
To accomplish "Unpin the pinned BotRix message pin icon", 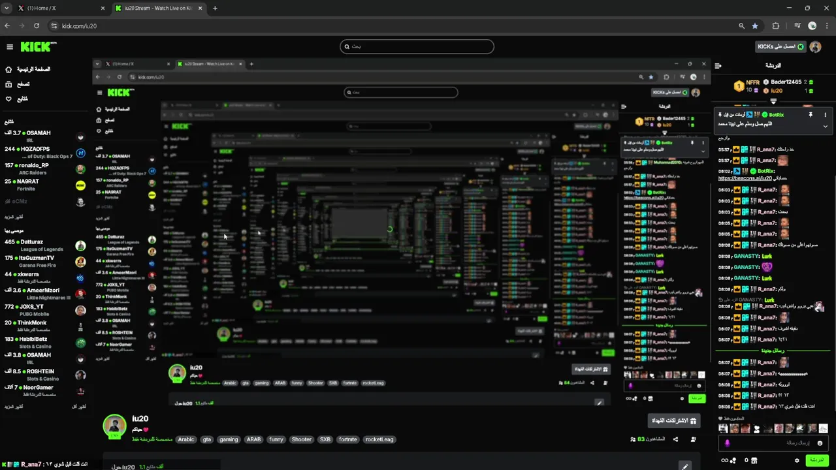I will [811, 115].
